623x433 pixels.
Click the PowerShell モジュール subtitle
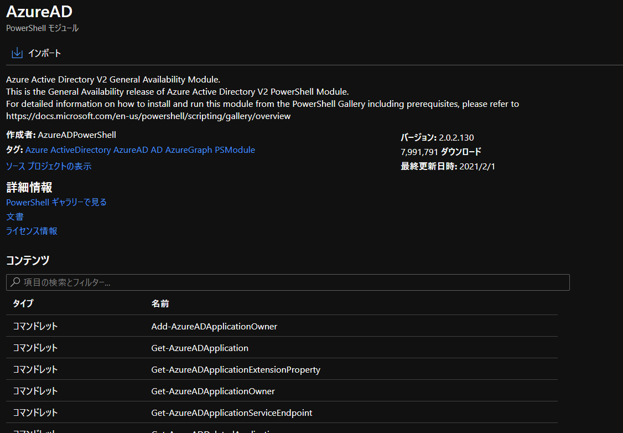pos(43,28)
